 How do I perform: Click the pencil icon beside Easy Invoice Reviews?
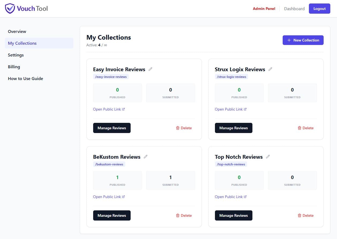coord(150,69)
